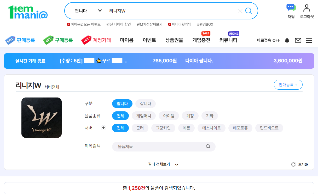Toggle 바로접속 OFF switch

click(268, 40)
